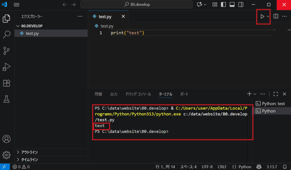Open the Testing flask icon view
Viewport: 291px width, 170px height.
(6, 99)
